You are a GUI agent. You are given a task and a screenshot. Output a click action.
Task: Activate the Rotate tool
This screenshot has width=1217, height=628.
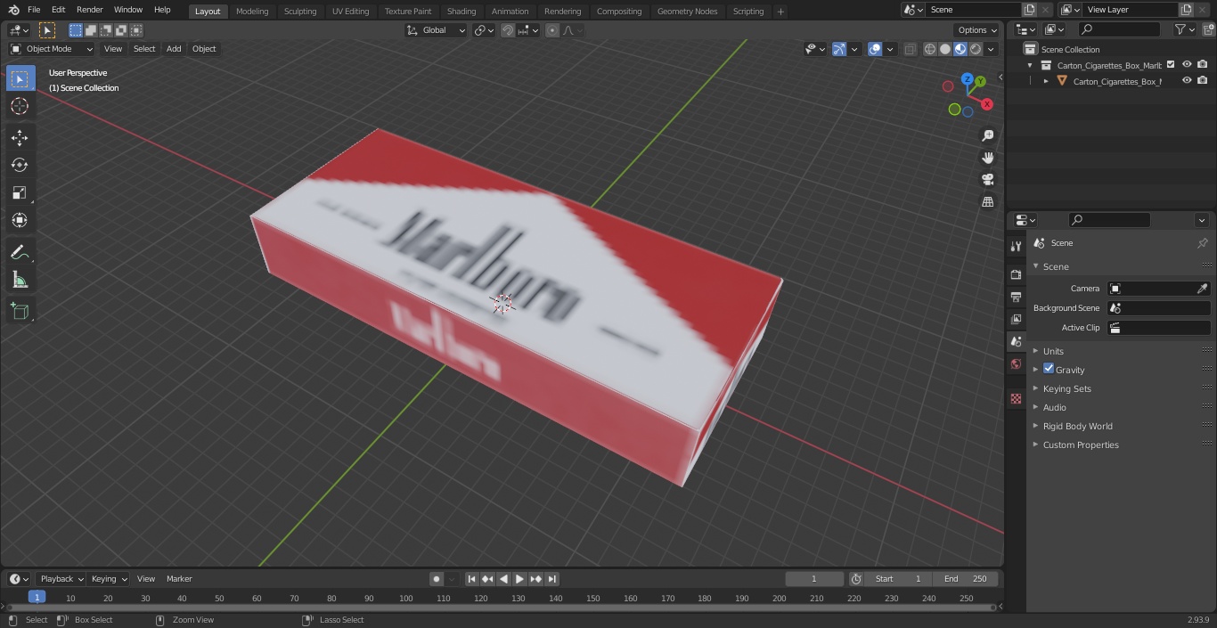click(20, 165)
